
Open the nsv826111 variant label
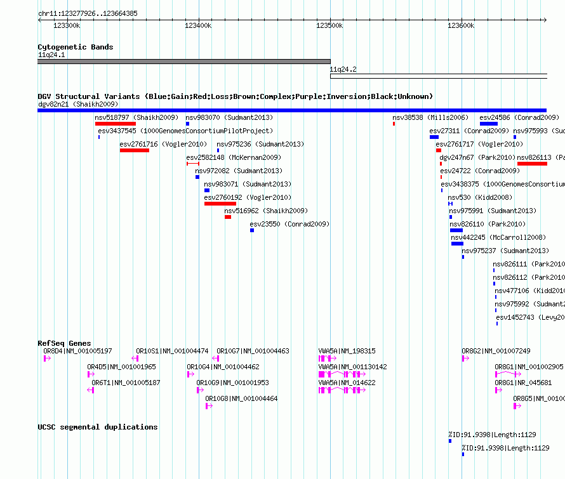point(529,264)
